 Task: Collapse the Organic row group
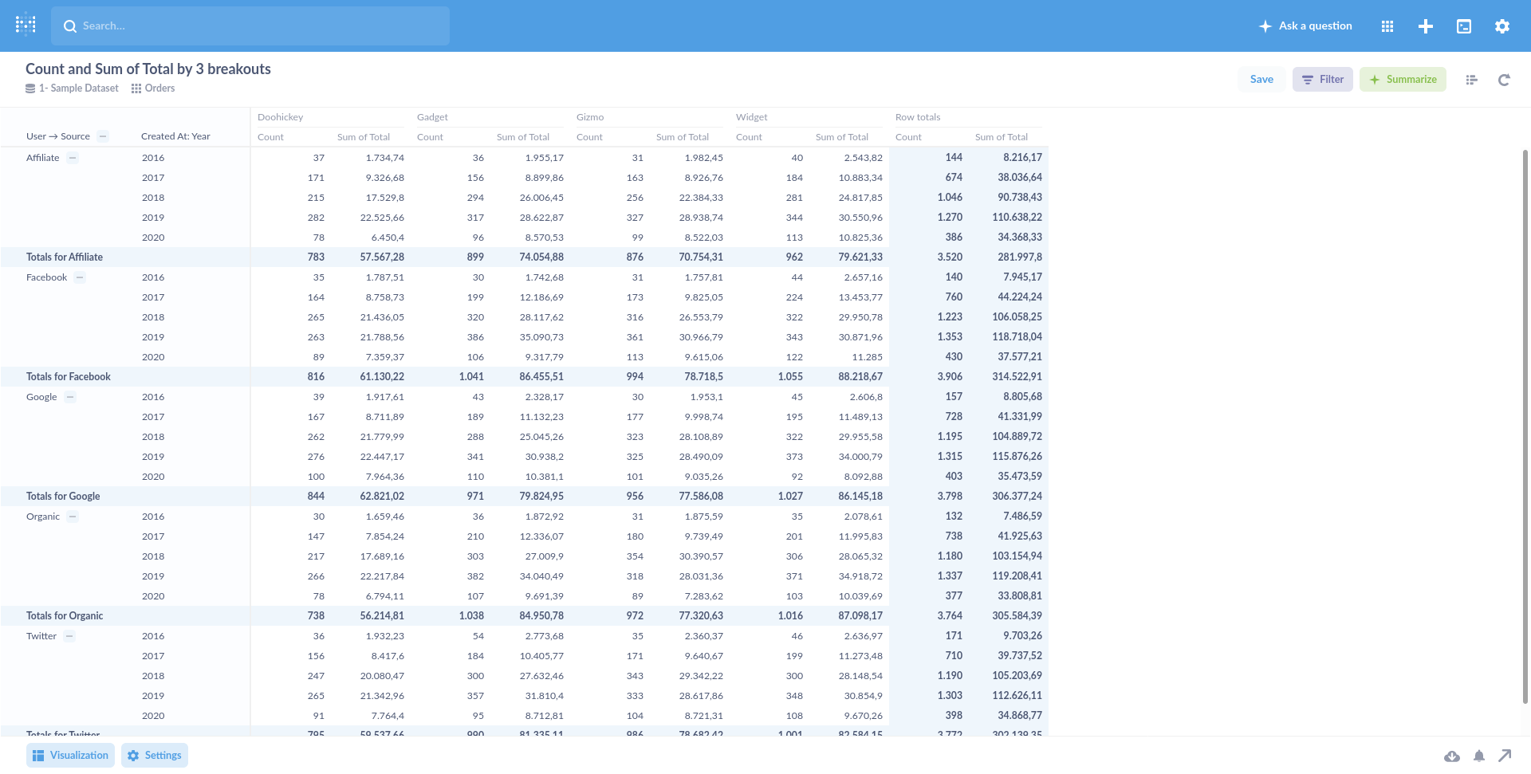click(73, 517)
